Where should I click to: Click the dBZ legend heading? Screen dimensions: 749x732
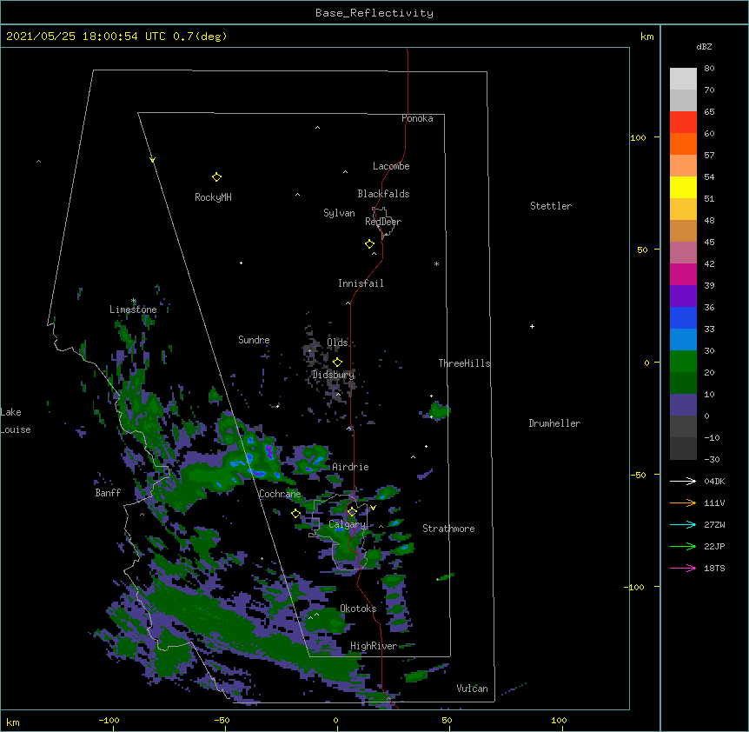pos(704,47)
